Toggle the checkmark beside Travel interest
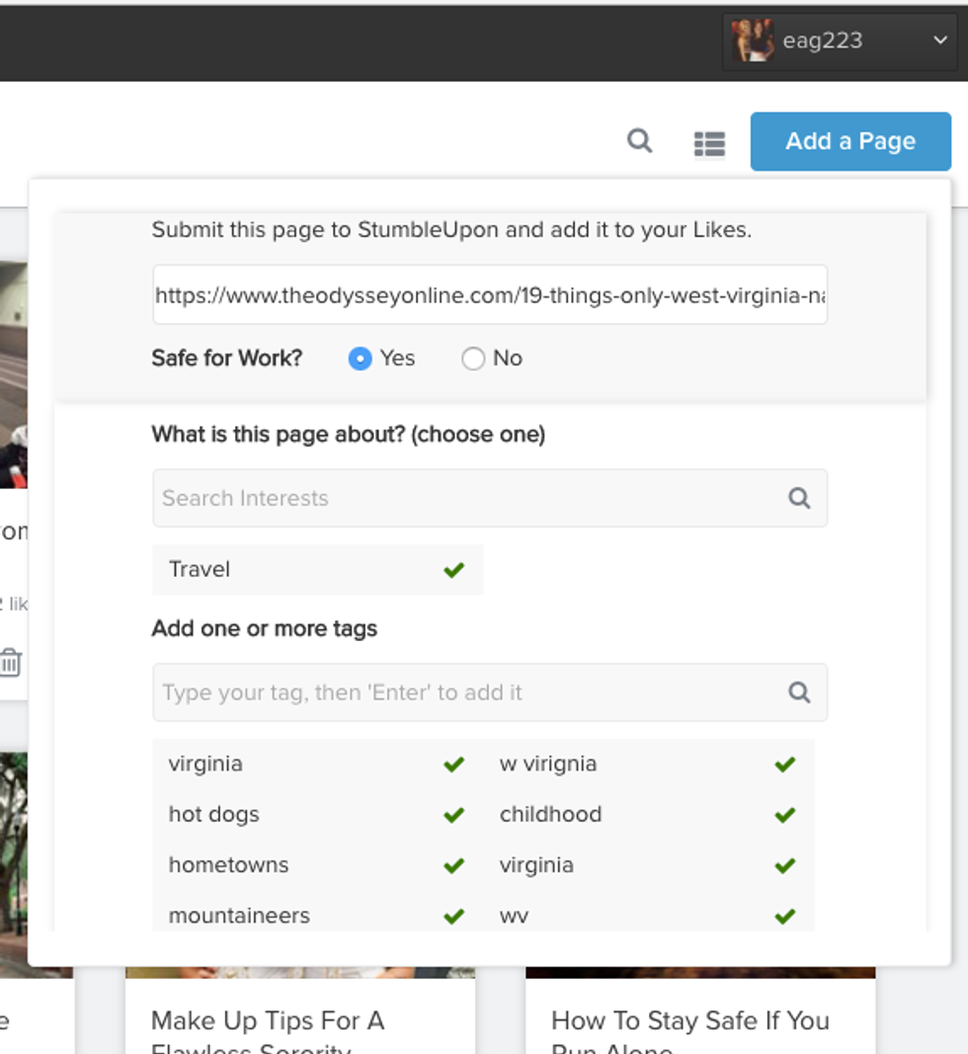 (x=453, y=570)
